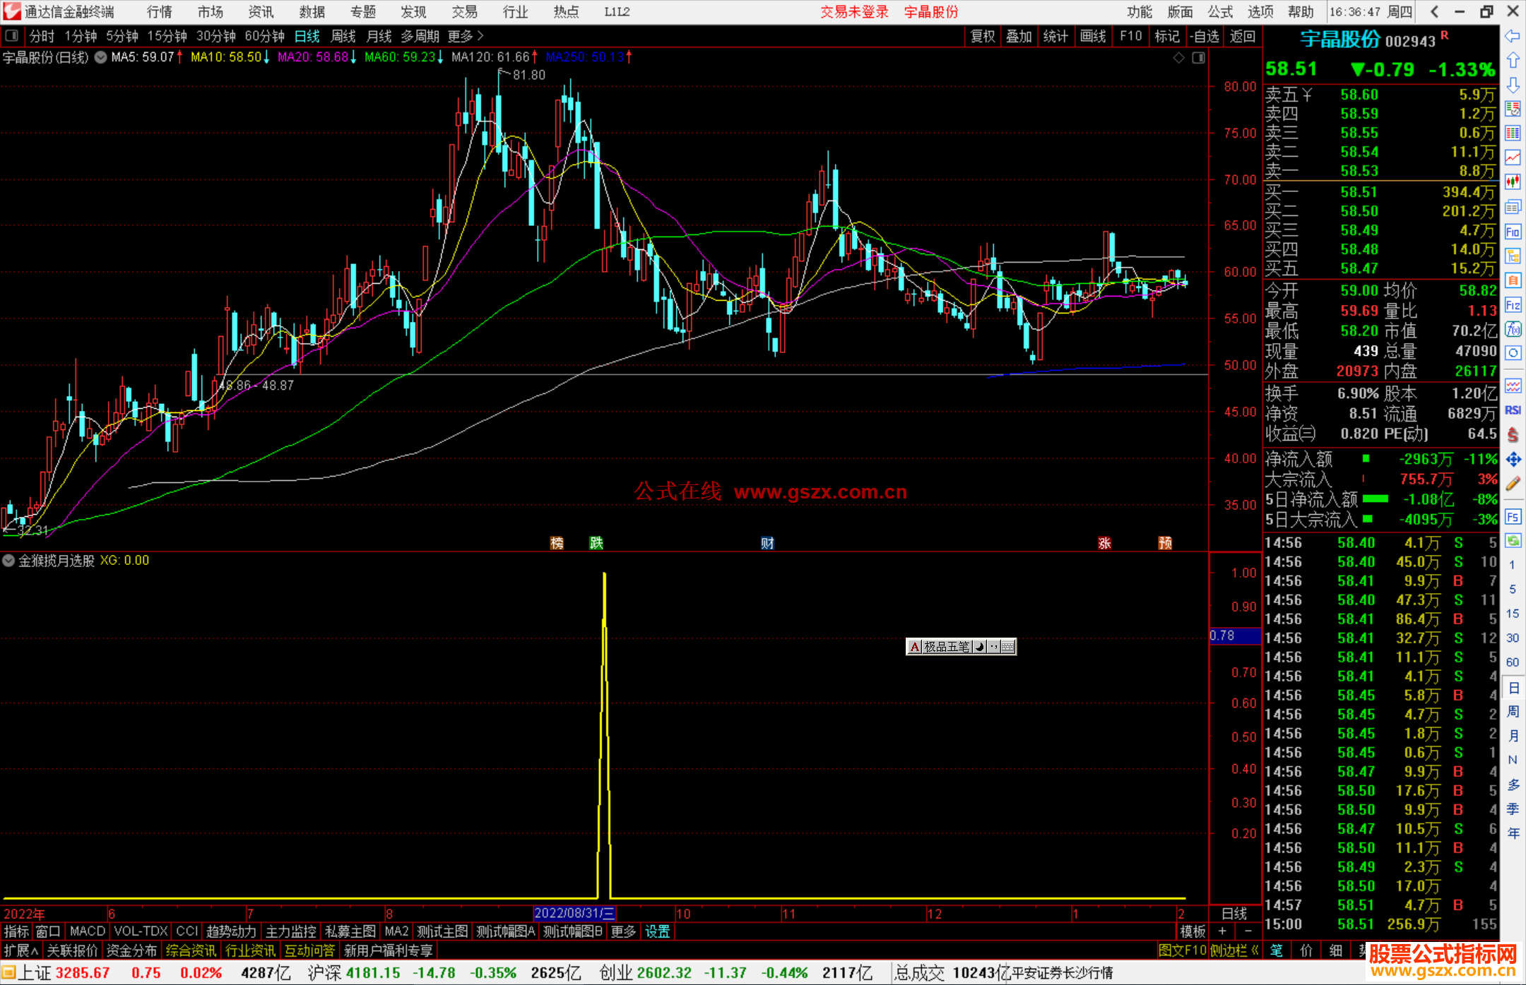Open the f(x) formula sidebar icon

pos(1513,329)
